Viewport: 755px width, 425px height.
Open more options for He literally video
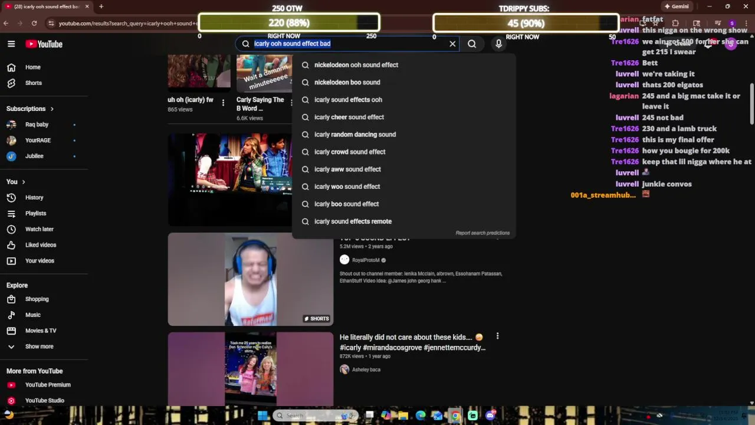point(497,336)
